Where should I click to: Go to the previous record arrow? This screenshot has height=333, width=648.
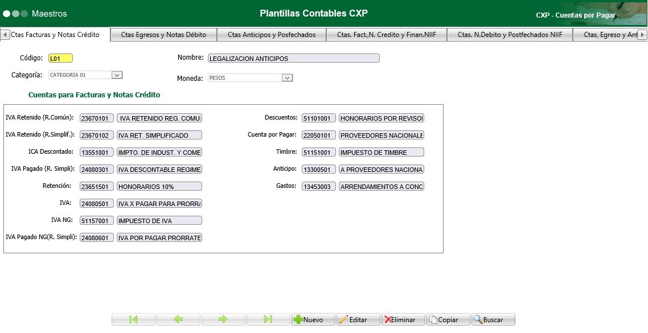pos(179,319)
